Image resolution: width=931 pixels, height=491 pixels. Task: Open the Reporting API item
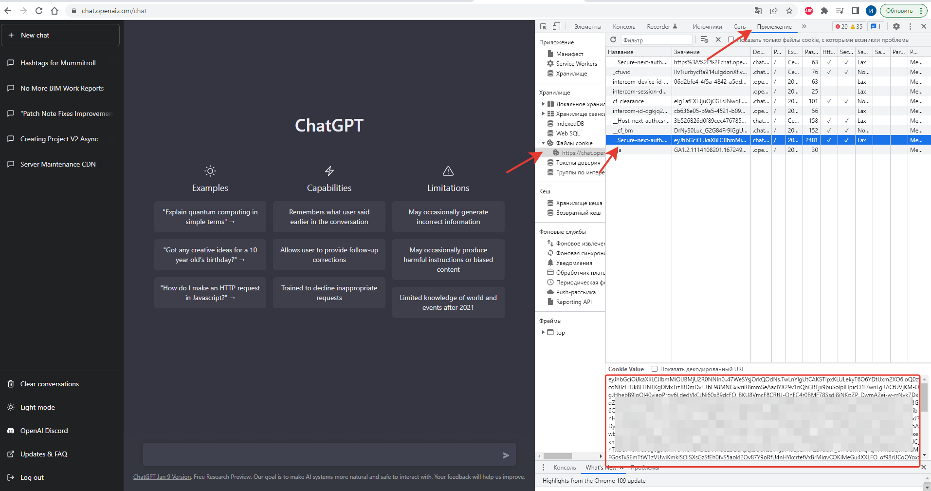coord(574,302)
